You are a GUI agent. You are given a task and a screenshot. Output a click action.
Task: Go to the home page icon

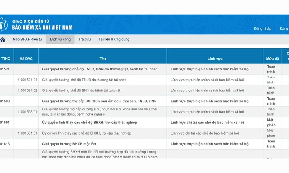[x=3, y=40]
